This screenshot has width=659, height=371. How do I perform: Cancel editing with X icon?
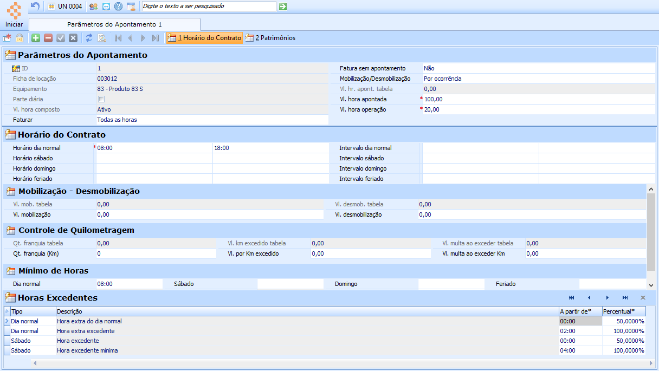73,38
